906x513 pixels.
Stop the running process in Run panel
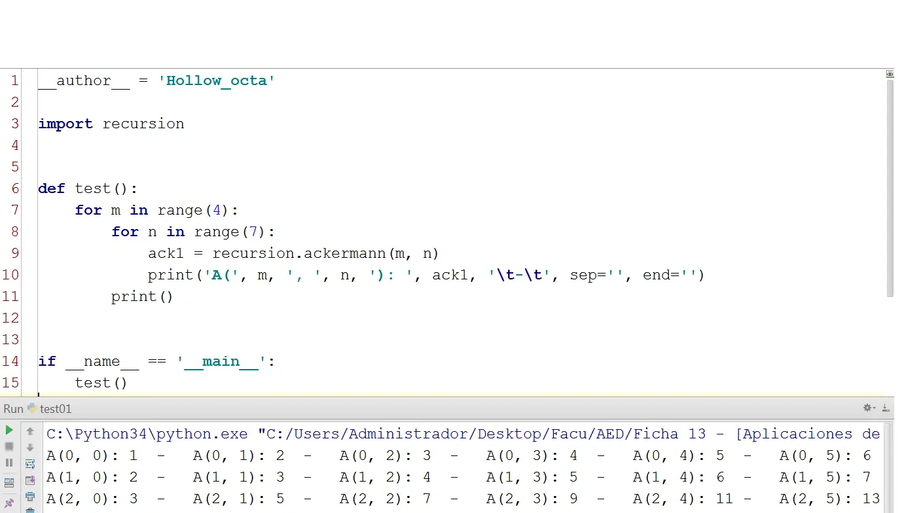(9, 446)
